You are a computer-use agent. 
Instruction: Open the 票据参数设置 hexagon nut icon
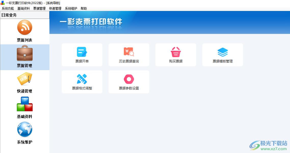[x=129, y=79]
